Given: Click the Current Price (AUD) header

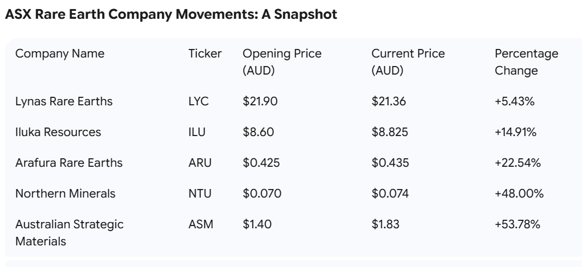Looking at the screenshot, I should point(408,62).
